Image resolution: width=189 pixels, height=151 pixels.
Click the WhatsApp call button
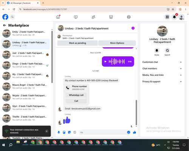(x=76, y=95)
